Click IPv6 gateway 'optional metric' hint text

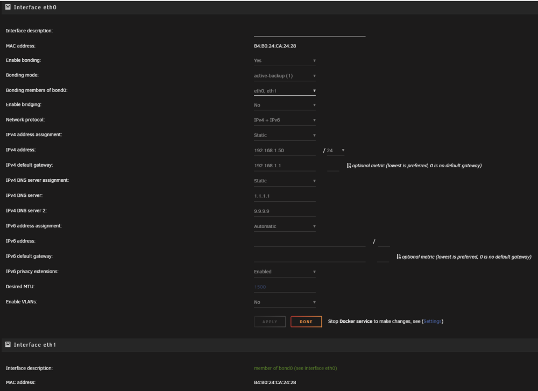(466, 257)
